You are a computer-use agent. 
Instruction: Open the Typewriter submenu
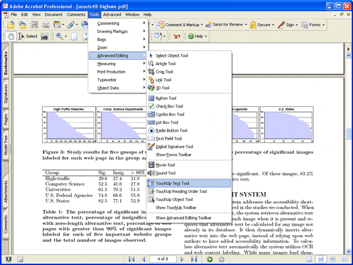(x=118, y=80)
